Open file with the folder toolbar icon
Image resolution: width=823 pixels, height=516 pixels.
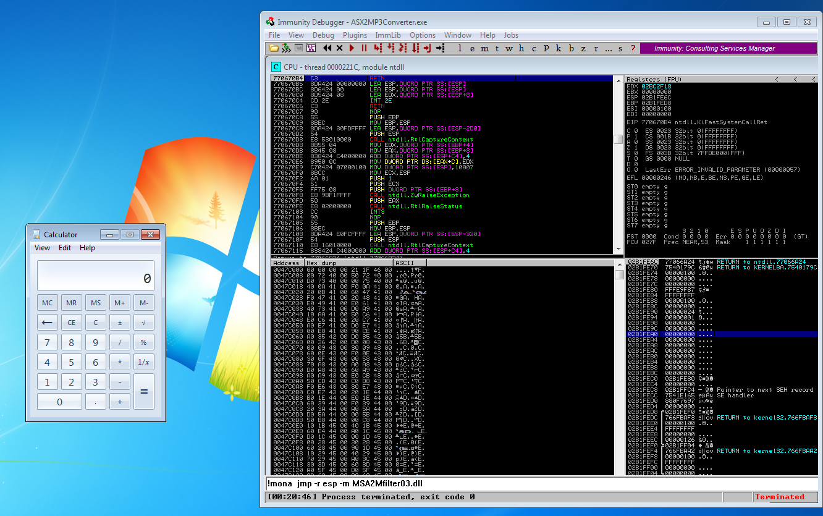coord(274,48)
